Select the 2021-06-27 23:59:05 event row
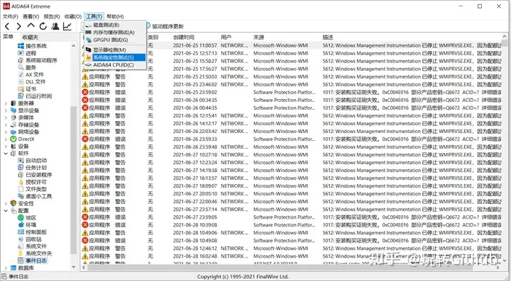Screen dimensions: 511x281 click(292, 217)
